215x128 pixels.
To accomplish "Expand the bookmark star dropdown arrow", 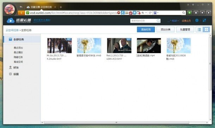I will [x=146, y=13].
